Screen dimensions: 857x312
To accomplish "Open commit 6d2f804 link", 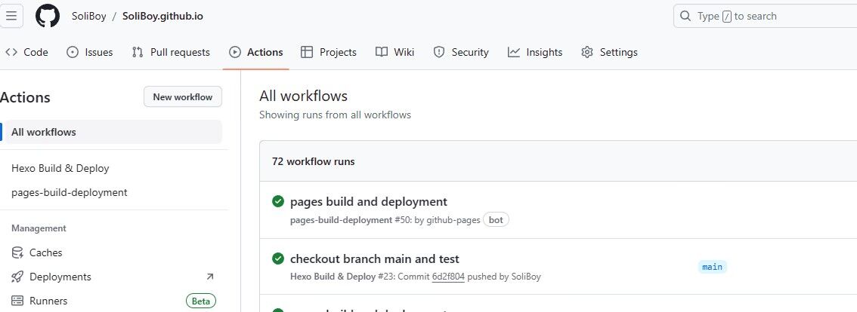I will pos(448,277).
